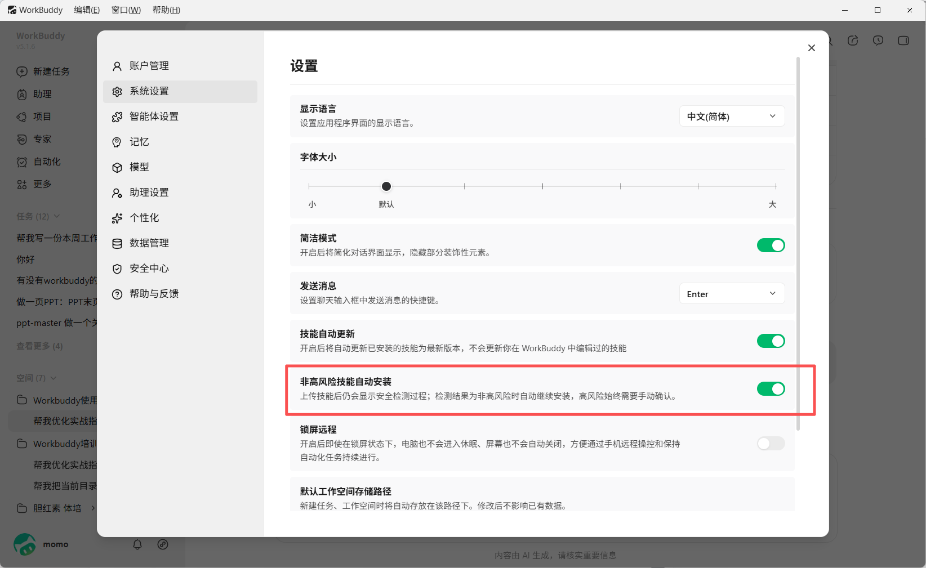The width and height of the screenshot is (926, 568).
Task: Disable 技能自动更新 switch
Action: pyautogui.click(x=771, y=341)
